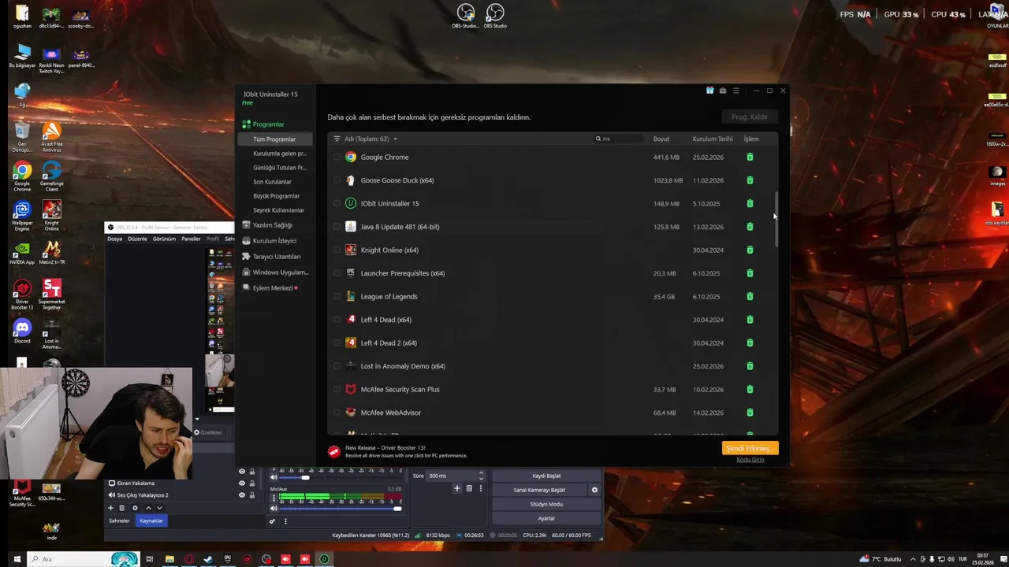Click the OBS add source plus icon
This screenshot has width=1009, height=567.
pos(110,508)
